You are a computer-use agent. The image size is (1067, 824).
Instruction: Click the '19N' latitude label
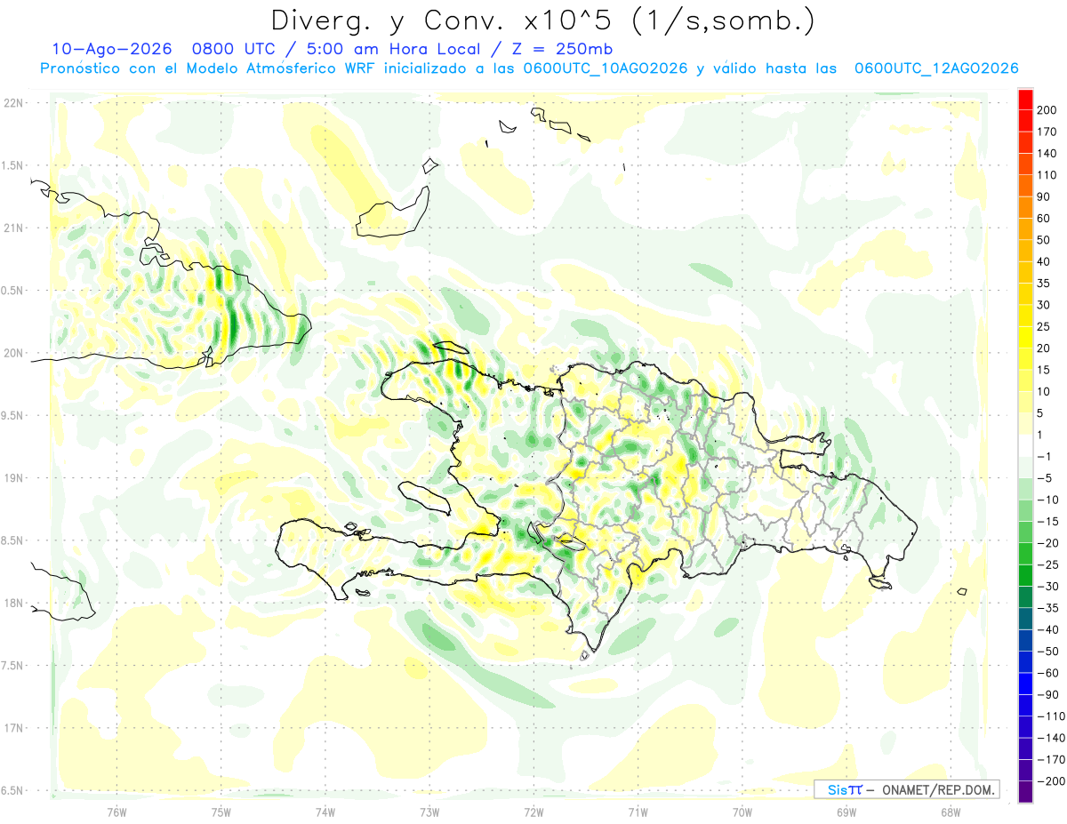[x=13, y=478]
